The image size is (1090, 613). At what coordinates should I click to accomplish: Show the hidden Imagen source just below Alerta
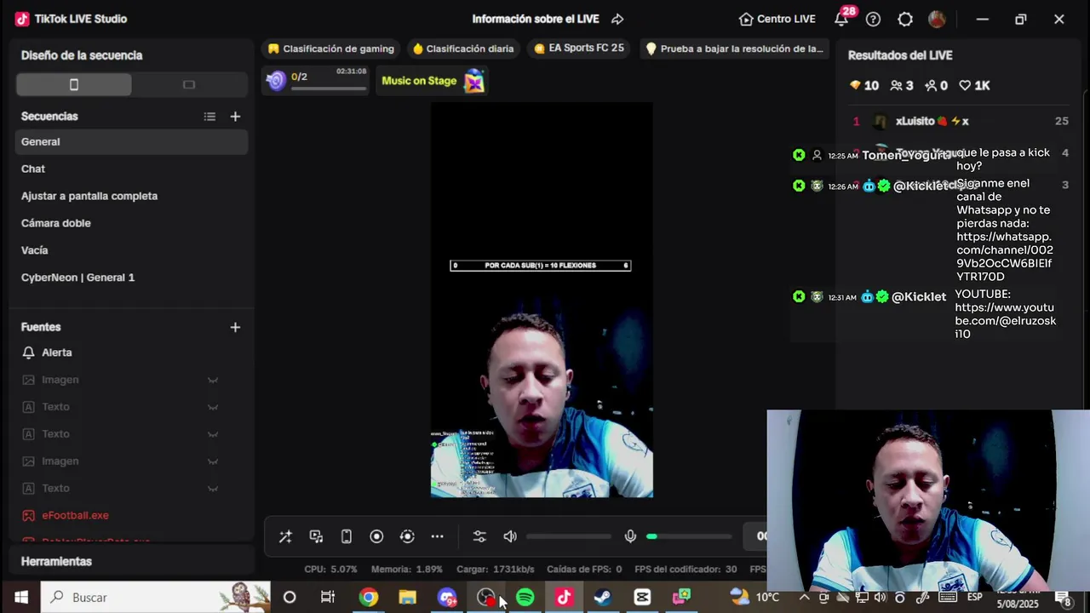[213, 380]
